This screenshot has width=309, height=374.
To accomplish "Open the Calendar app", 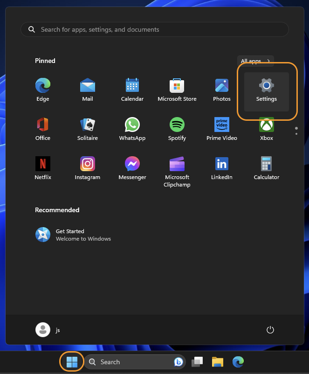I will coord(132,90).
